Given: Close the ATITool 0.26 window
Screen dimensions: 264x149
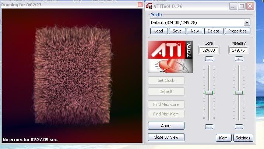Looking at the screenshot, I should tap(250, 6).
